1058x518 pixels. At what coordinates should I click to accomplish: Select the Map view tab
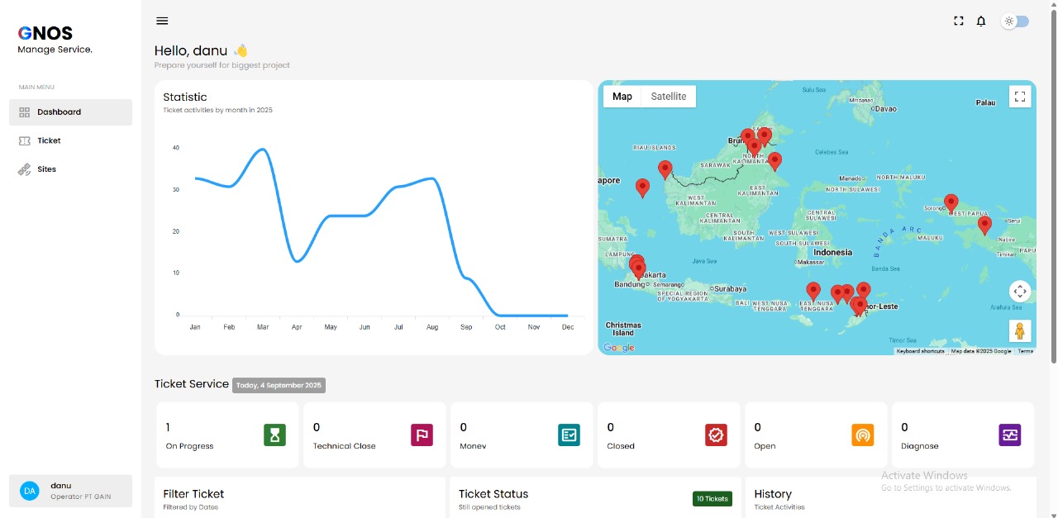tap(622, 97)
